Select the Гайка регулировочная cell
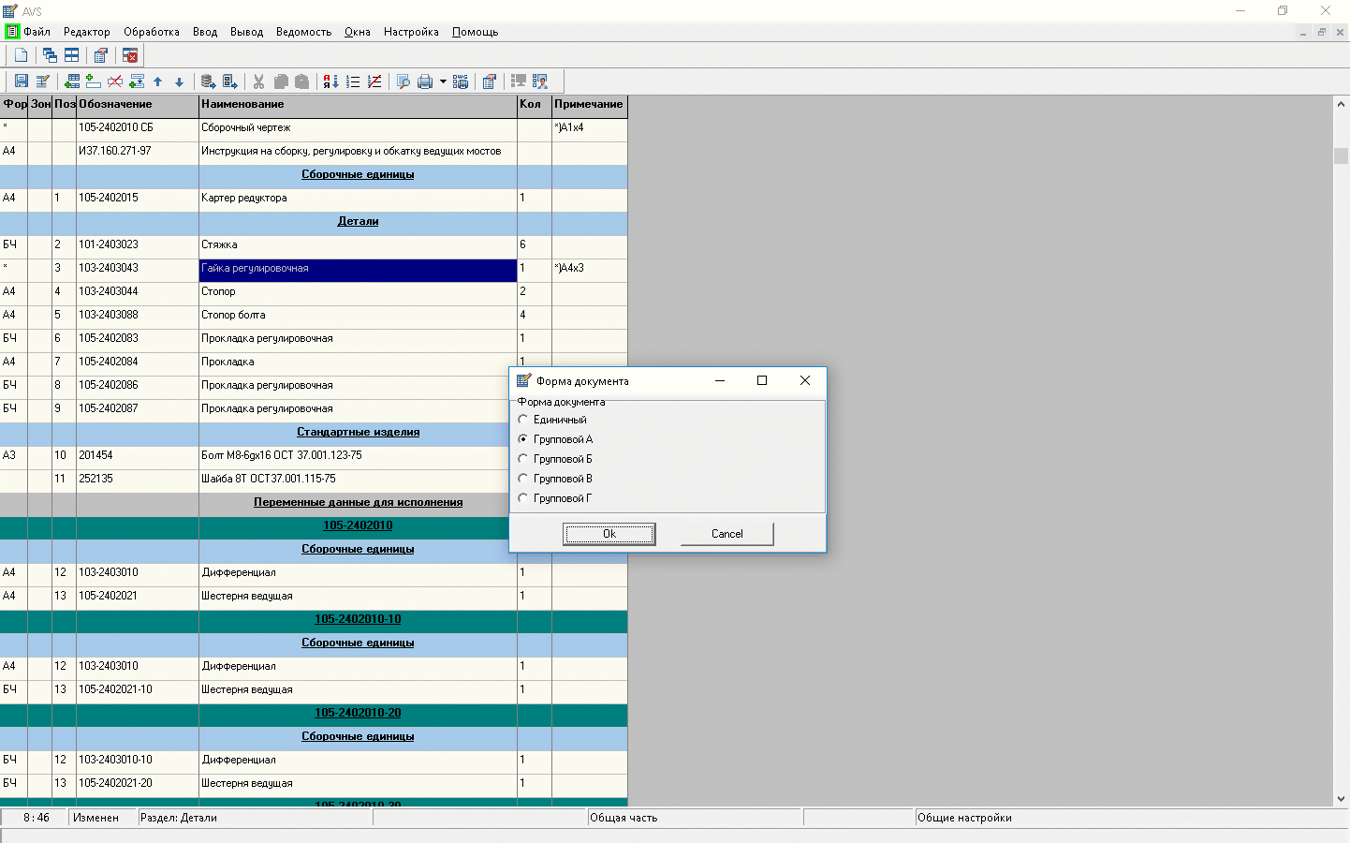 [x=357, y=269]
